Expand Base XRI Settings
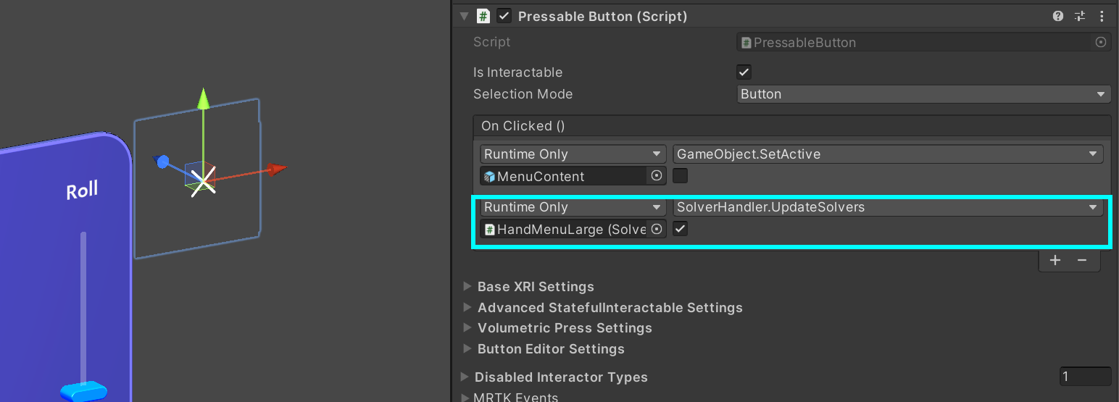Screen dimensions: 1119x402 pos(467,286)
